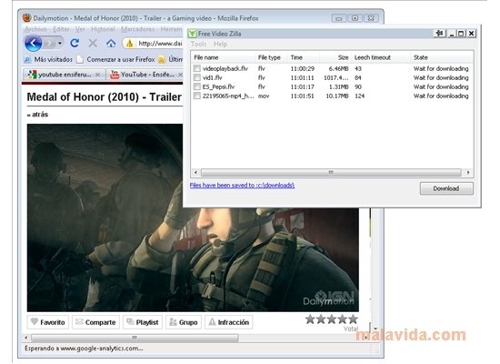Click the Favorito button
500x364 pixels.
tap(48, 322)
